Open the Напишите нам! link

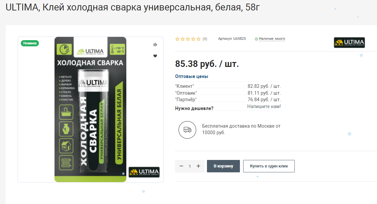264,106
